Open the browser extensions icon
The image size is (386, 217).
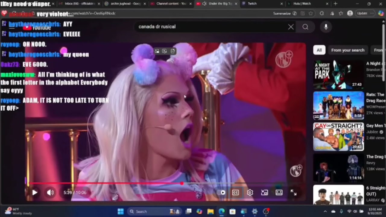point(322,13)
